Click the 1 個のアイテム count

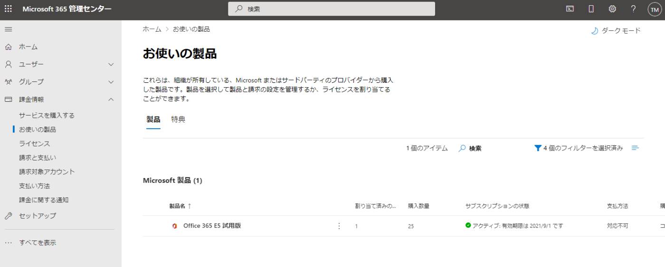tap(427, 148)
